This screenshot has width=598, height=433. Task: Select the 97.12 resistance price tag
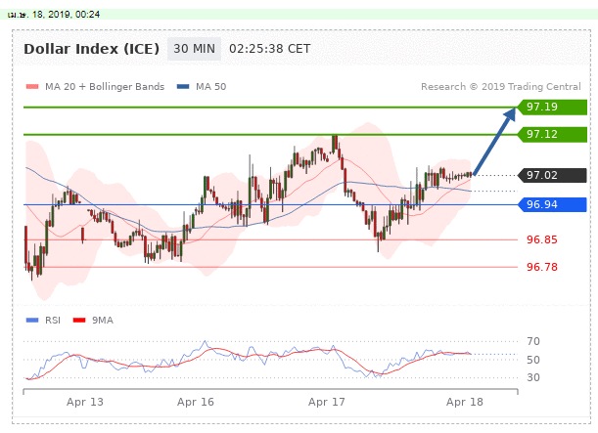tap(552, 135)
